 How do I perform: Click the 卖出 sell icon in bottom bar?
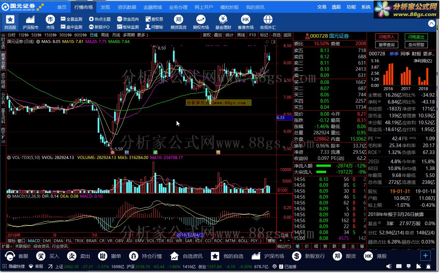[x=72, y=256]
